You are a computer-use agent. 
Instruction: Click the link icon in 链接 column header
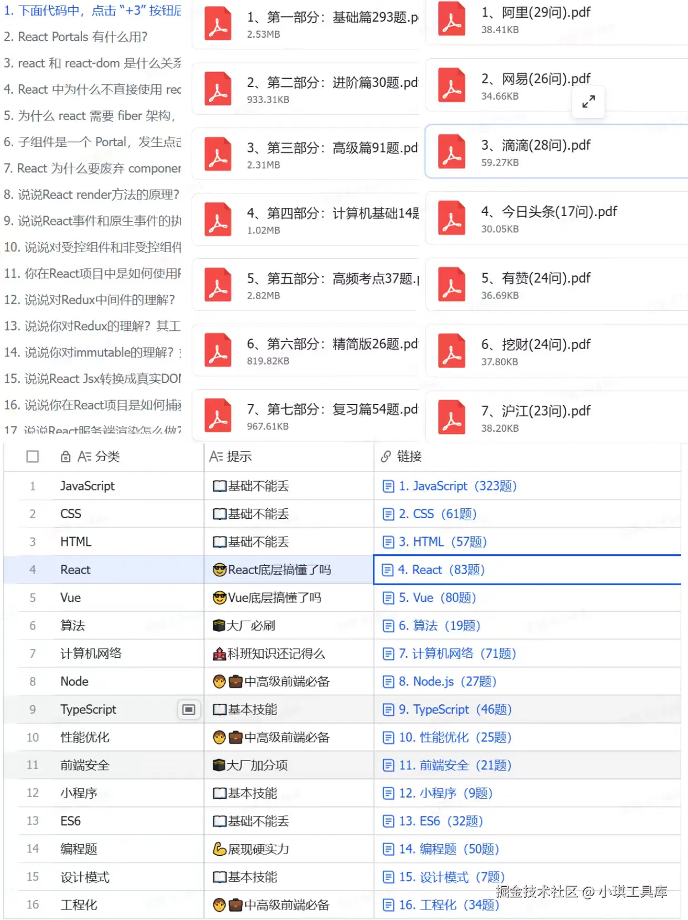(x=386, y=457)
